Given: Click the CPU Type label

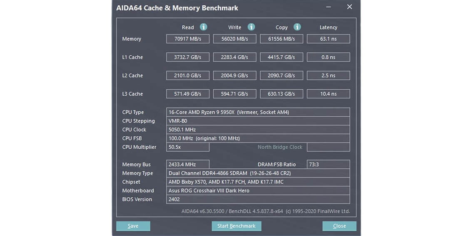Looking at the screenshot, I should tap(133, 112).
